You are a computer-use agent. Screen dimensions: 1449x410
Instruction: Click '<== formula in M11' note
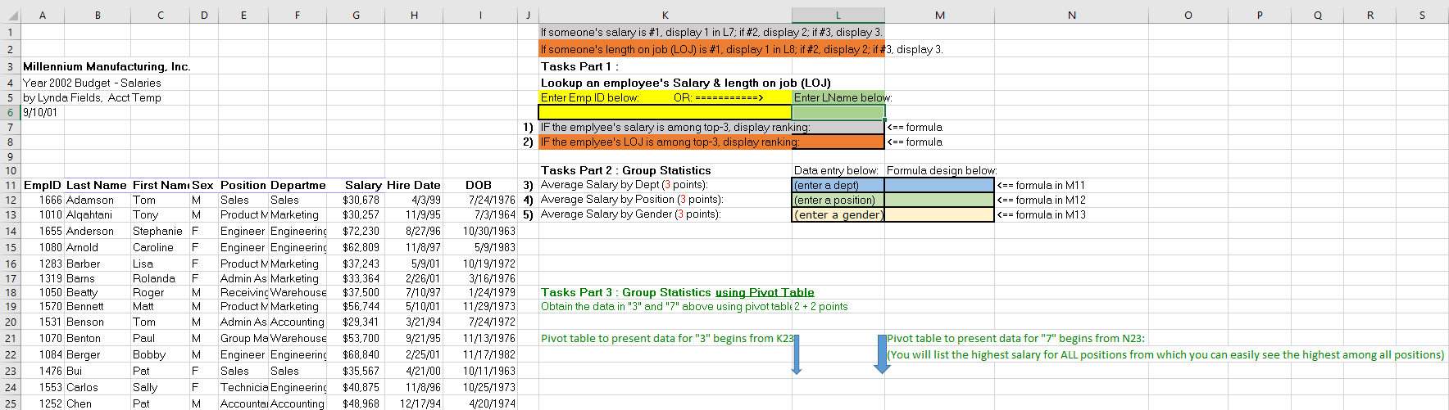tap(1041, 185)
